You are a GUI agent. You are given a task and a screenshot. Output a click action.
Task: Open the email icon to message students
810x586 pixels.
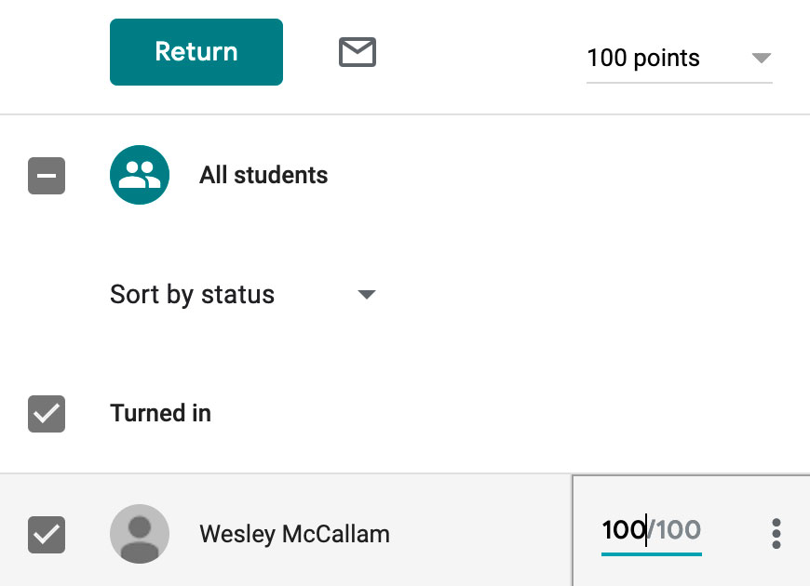pyautogui.click(x=357, y=53)
